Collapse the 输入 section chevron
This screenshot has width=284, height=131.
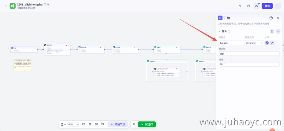tap(219, 31)
